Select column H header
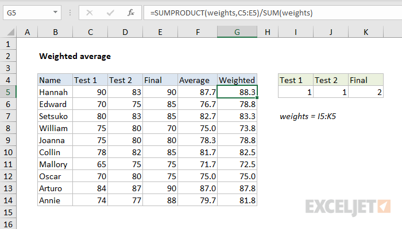The width and height of the screenshot is (402, 229). (268, 32)
